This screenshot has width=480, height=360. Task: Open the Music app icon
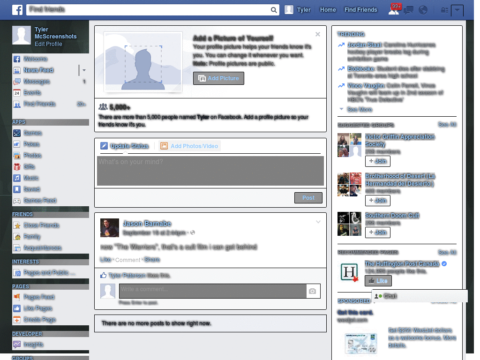pyautogui.click(x=17, y=178)
